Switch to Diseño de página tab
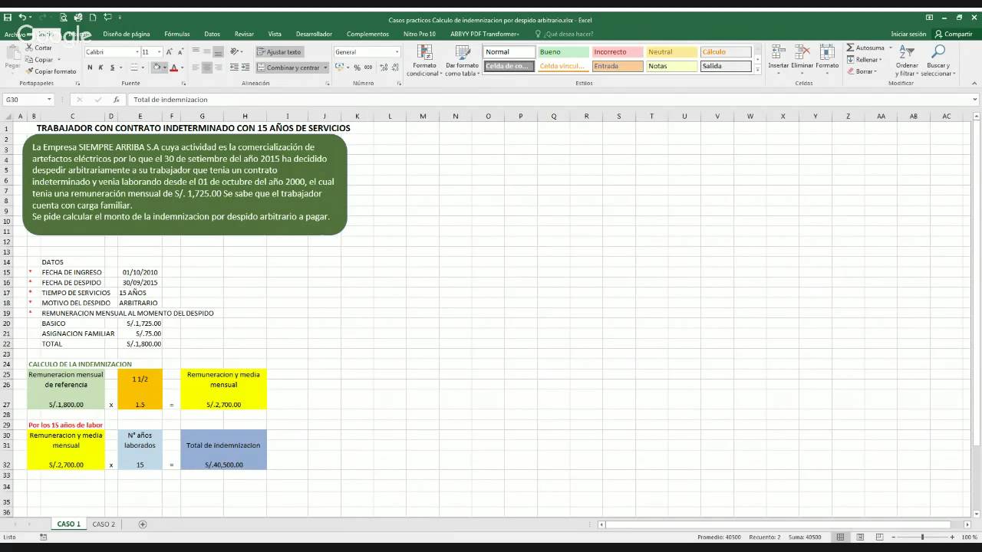The image size is (982, 552). point(127,34)
